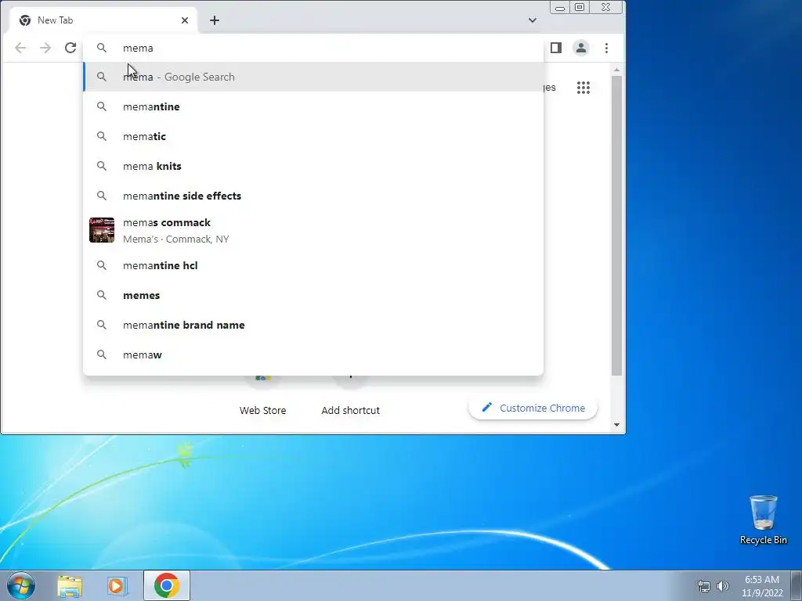The height and width of the screenshot is (601, 802).
Task: Click the Mema's Commack thumbnail image
Action: click(102, 230)
